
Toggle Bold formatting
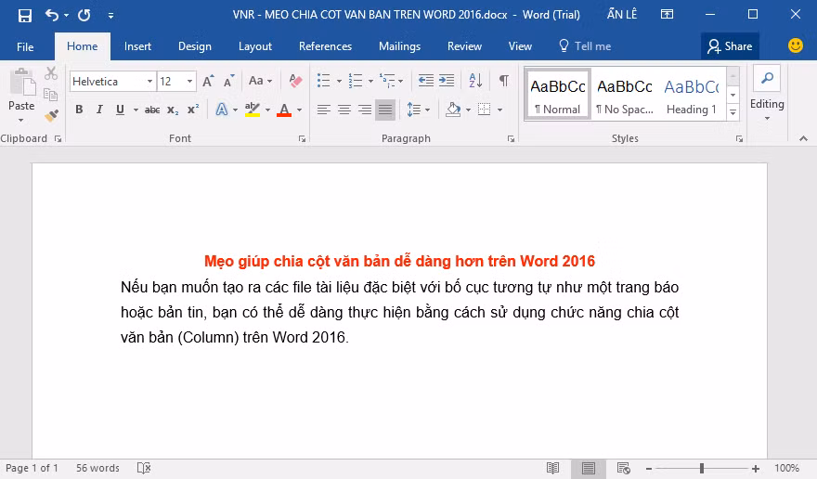79,110
